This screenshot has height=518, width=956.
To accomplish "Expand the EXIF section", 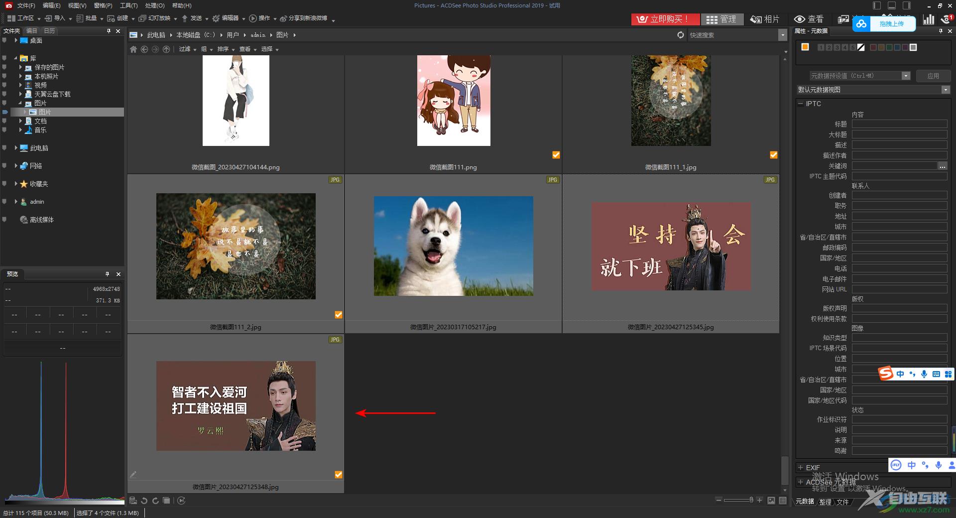I will tap(801, 468).
